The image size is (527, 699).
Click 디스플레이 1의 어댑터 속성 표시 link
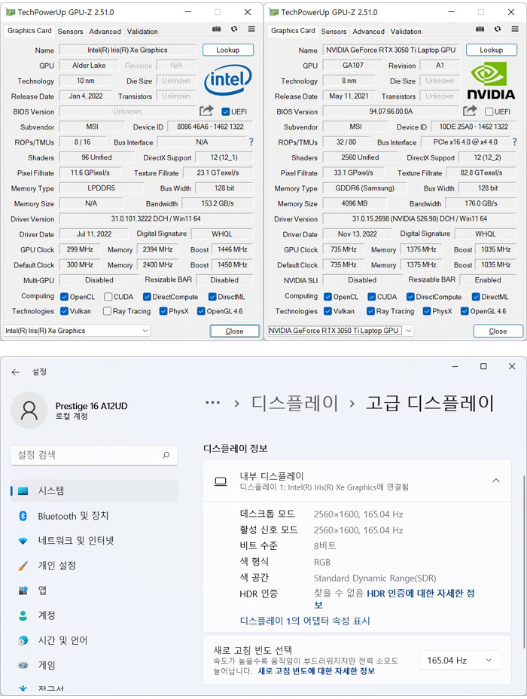point(305,621)
